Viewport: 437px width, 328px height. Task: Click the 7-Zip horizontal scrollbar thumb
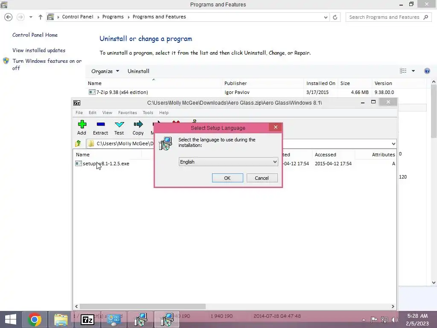[143, 306]
